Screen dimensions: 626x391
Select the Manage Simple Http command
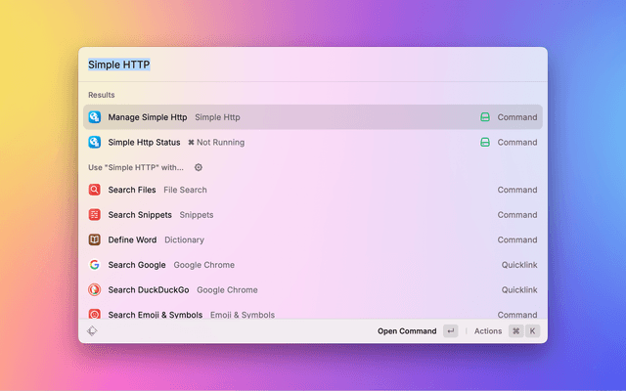coord(293,117)
